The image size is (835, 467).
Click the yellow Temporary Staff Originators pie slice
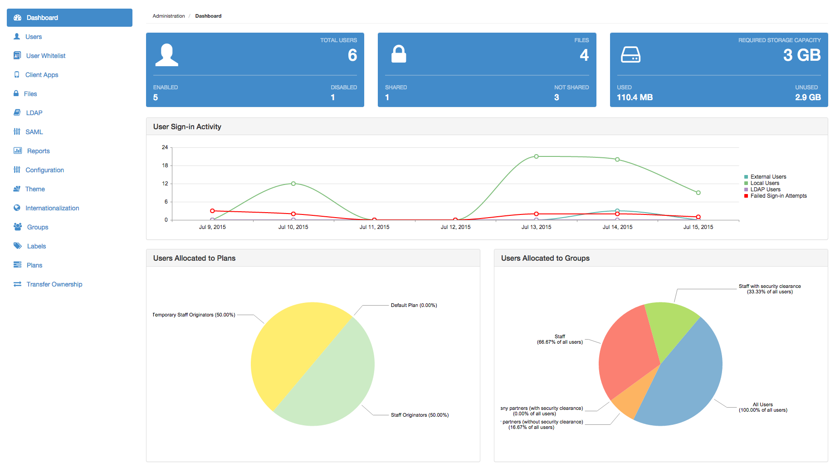point(290,349)
